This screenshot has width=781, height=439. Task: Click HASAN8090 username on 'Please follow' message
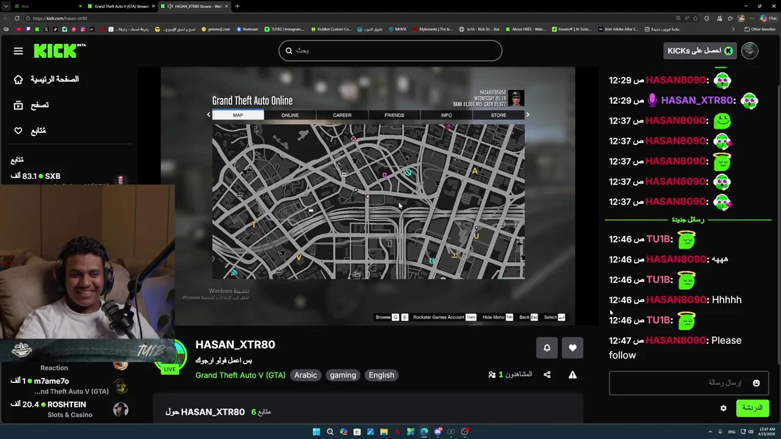coord(675,340)
